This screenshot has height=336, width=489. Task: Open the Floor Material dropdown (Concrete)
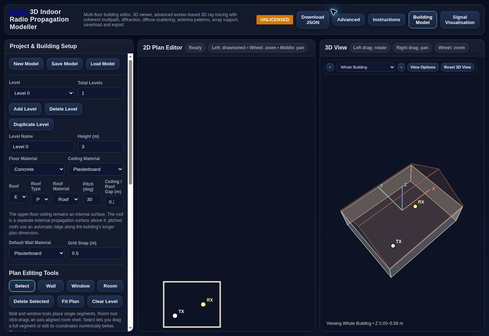coord(37,169)
